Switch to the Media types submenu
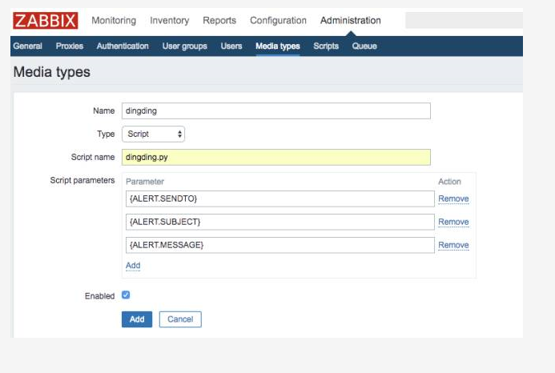Screen dimensions: 555x373 (x=278, y=46)
